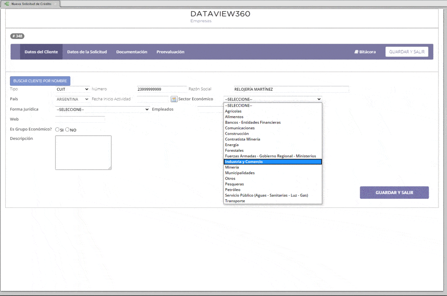
Task: Choose Contratista Minería option
Action: (273, 139)
